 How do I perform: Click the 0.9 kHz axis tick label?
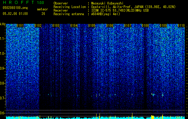click(2, 68)
